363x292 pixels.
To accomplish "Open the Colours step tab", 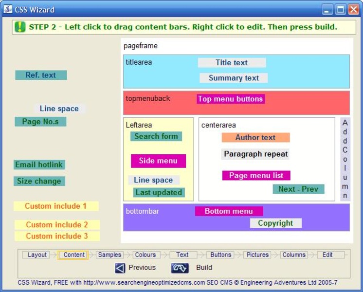I will pos(146,255).
